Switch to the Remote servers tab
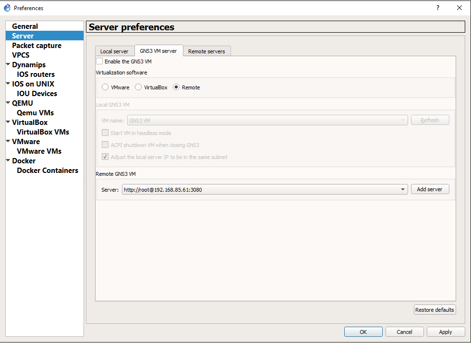The image size is (471, 343). [x=206, y=51]
